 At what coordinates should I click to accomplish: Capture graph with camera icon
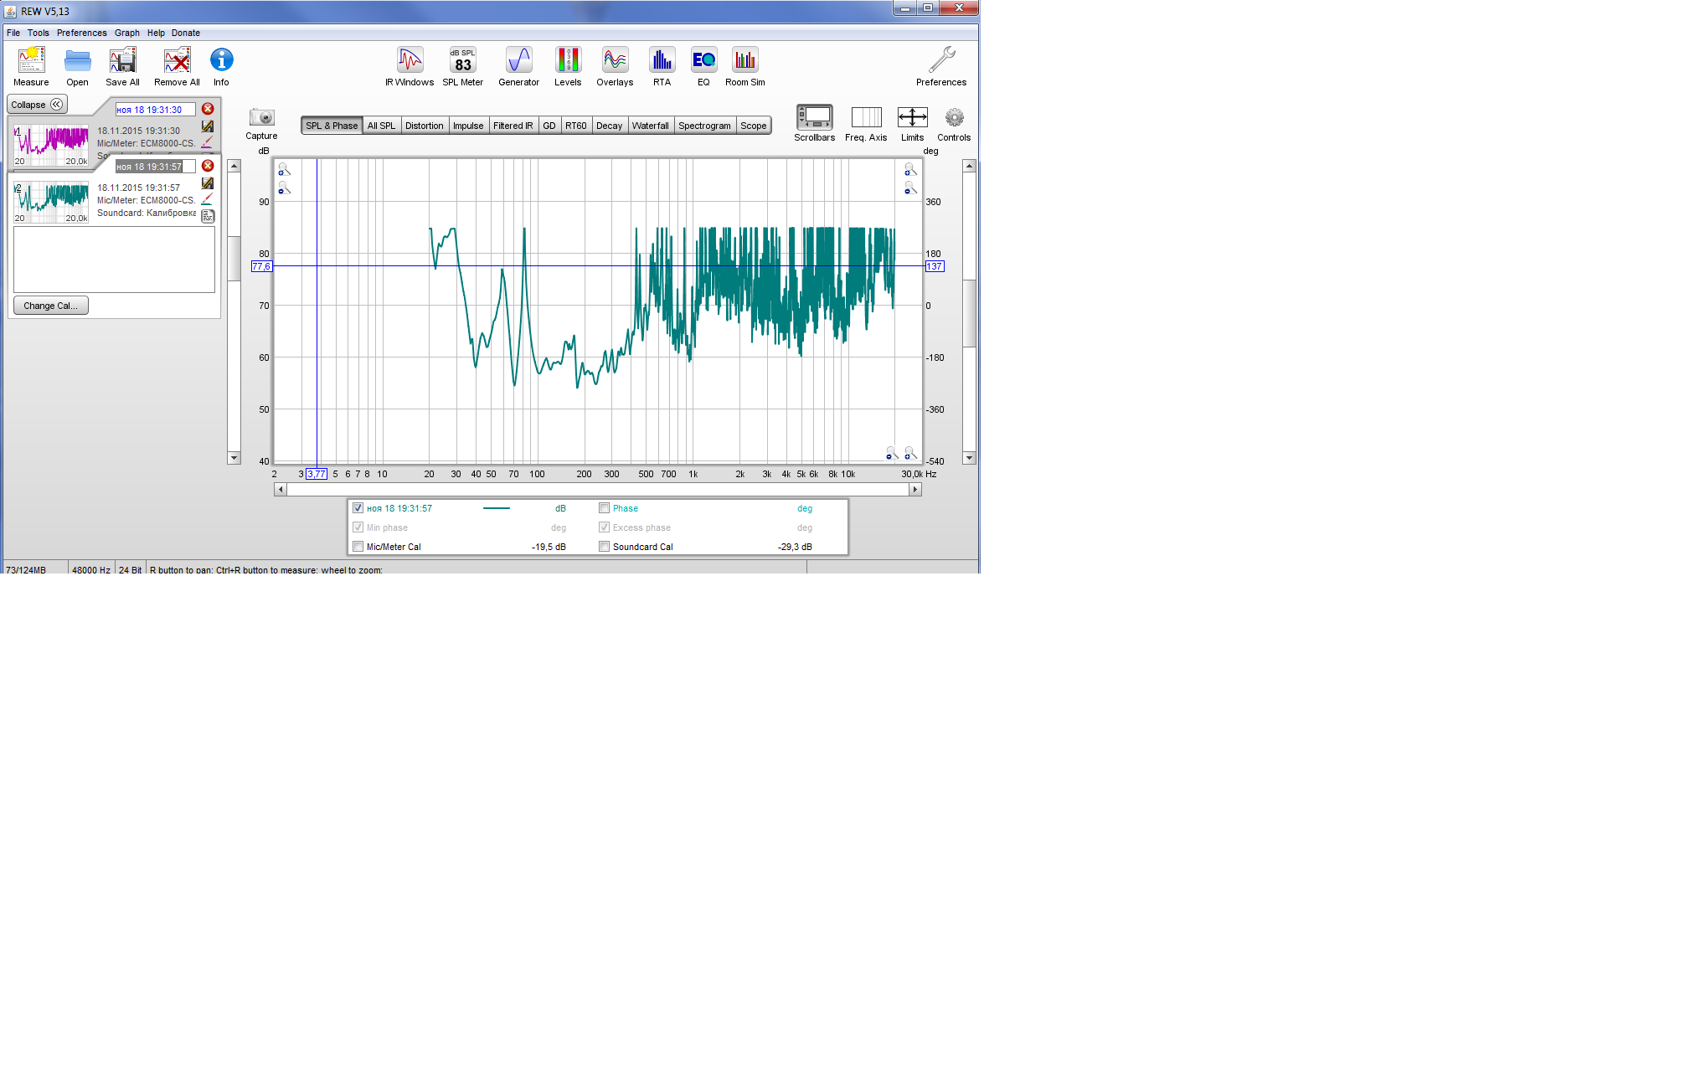click(x=261, y=118)
